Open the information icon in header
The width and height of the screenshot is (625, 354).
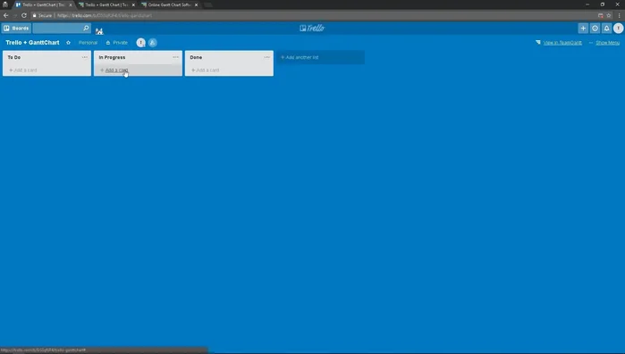[595, 29]
